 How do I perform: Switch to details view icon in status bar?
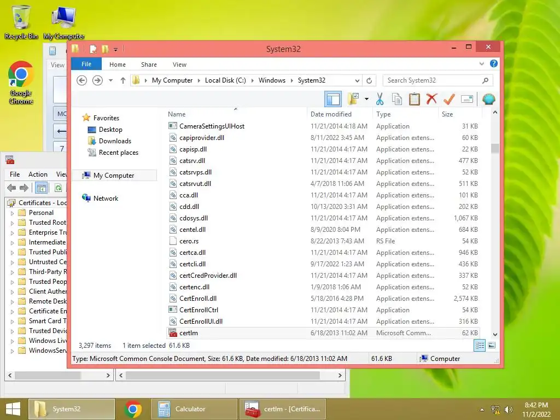(x=480, y=346)
